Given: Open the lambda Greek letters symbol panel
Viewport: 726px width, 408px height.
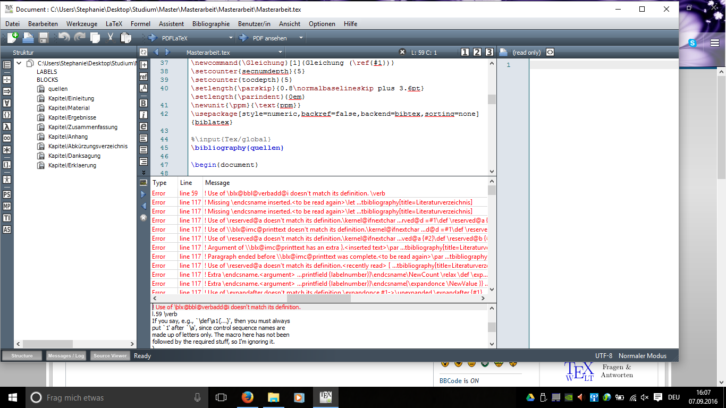Looking at the screenshot, I should tap(7, 126).
